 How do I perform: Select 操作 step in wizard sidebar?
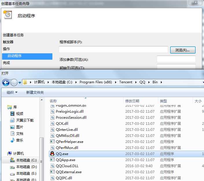(x=6, y=49)
